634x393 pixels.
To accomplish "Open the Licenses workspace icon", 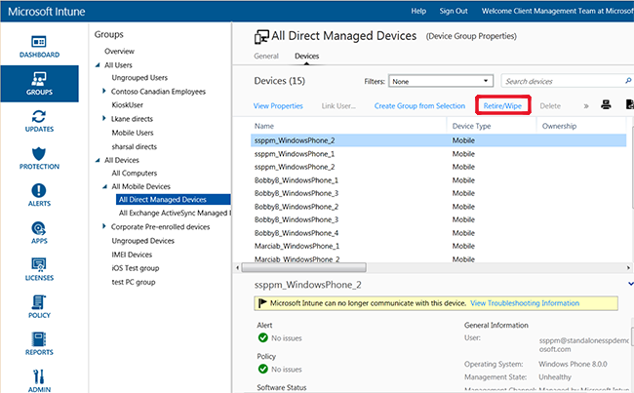I will coord(39,265).
